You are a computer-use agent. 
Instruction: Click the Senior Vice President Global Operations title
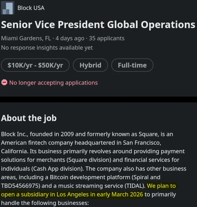coord(98,25)
